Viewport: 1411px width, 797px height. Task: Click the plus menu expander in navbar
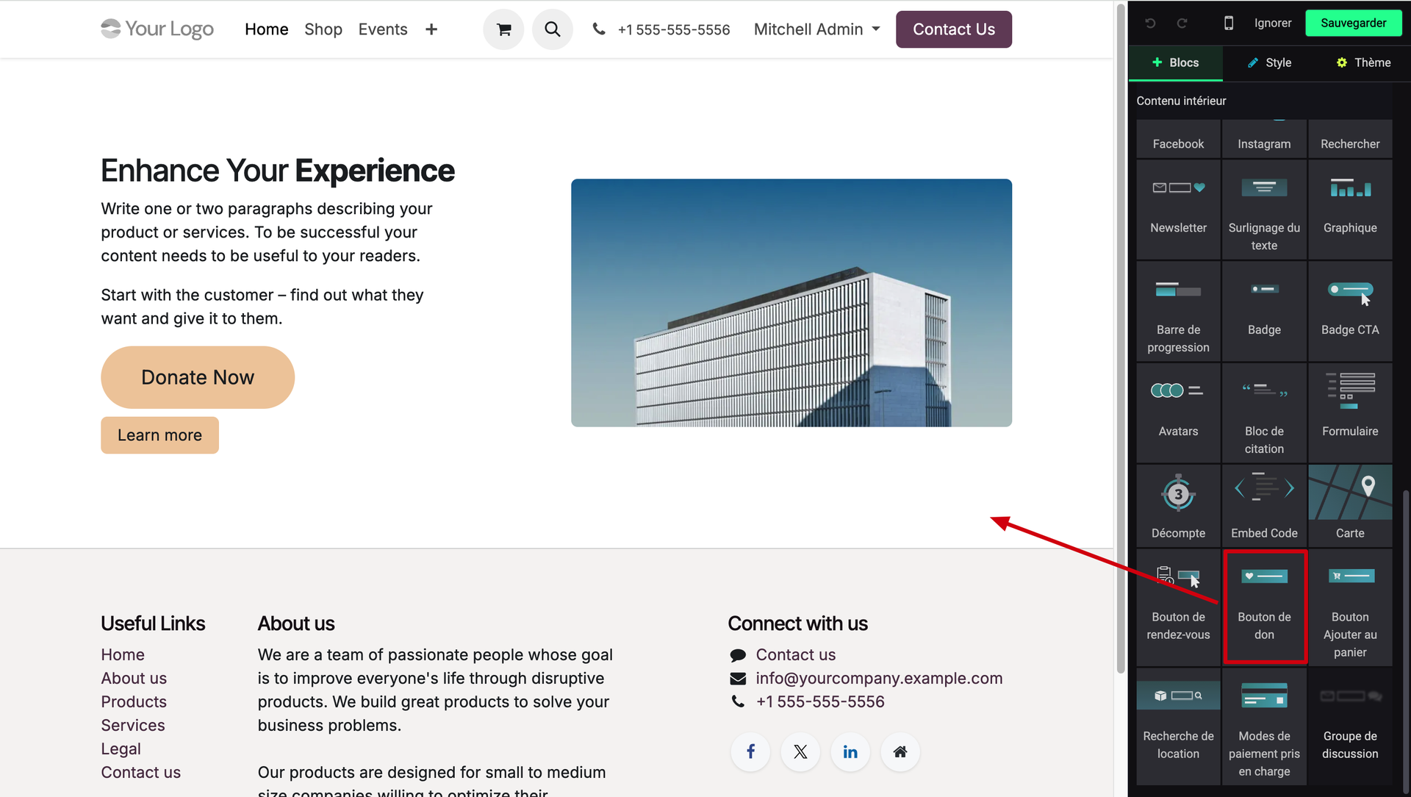point(431,29)
